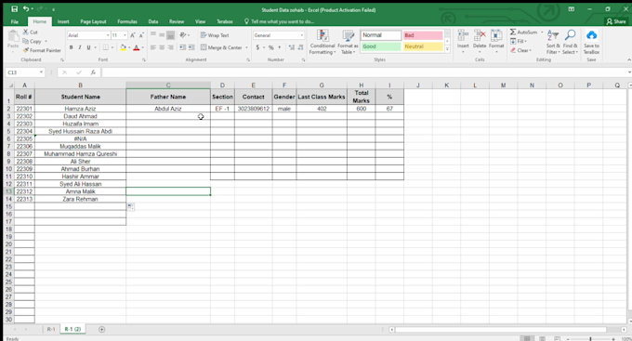Switch to the Insert tab
This screenshot has width=632, height=341.
(x=63, y=21)
